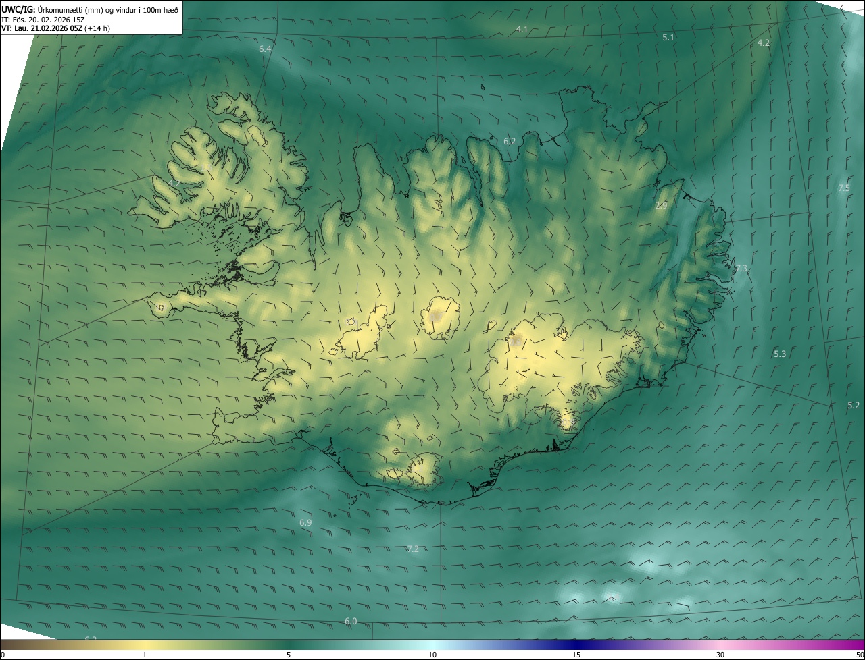The height and width of the screenshot is (660, 865).
Task: Click the title text 'Úrkomumætti (mm) og vindur í 100m hæð'
Action: [108, 10]
